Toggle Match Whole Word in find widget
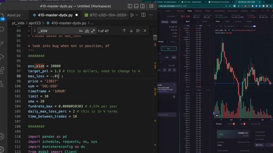Screen dimensions: 273x153 click(x=87, y=31)
